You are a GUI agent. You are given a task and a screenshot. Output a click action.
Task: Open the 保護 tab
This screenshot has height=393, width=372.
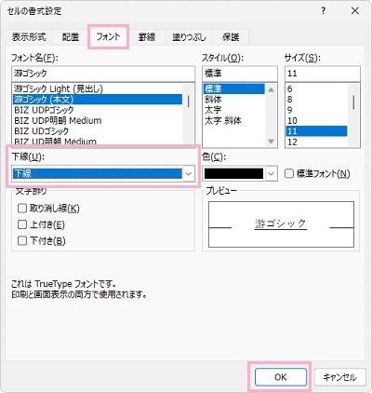231,37
